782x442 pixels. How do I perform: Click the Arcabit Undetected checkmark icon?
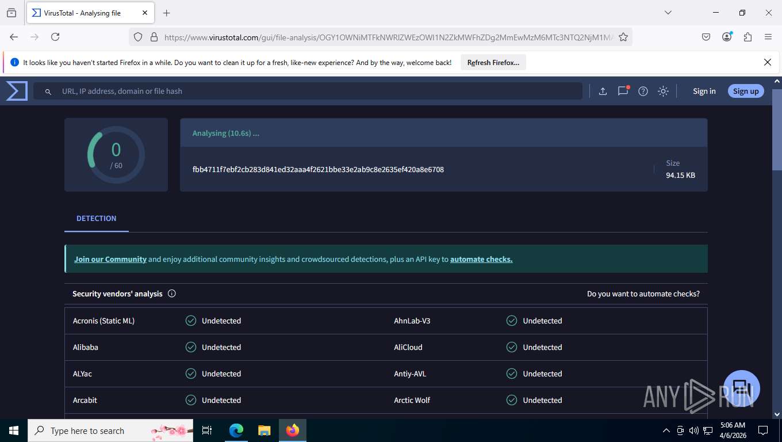(x=191, y=400)
